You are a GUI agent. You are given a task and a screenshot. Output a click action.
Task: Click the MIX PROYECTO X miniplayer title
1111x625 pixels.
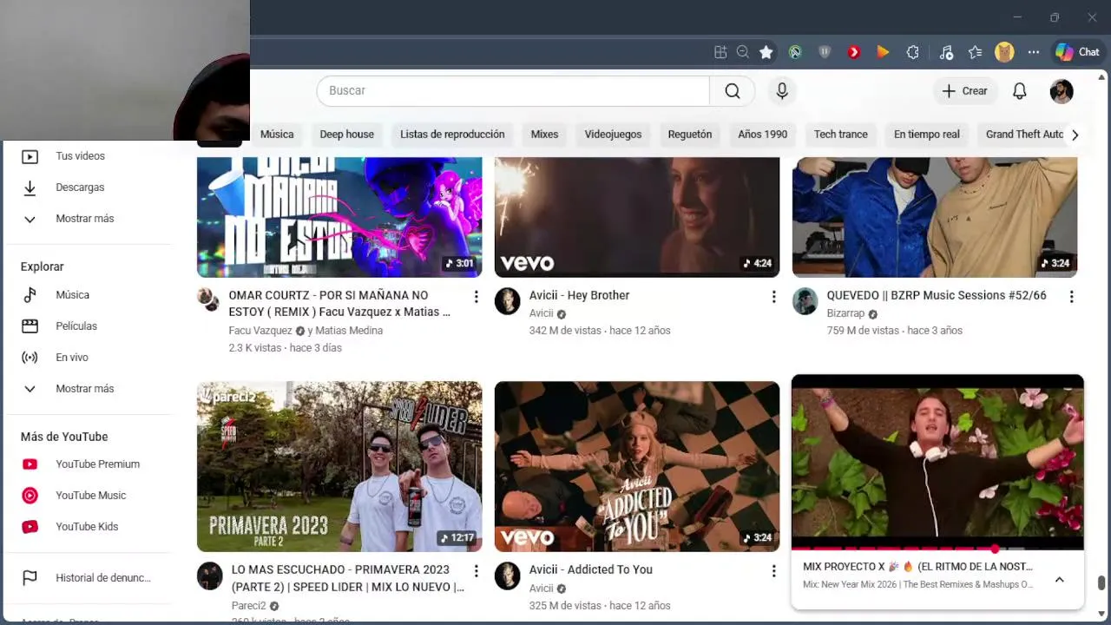pos(917,567)
